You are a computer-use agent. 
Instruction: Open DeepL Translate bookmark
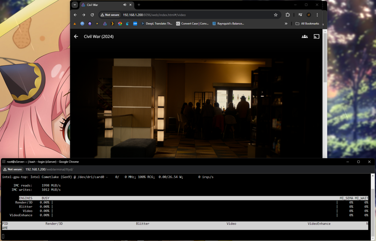[156, 24]
